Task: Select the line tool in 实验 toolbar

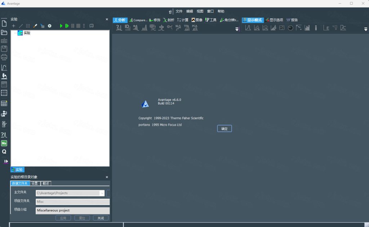Action: click(x=21, y=26)
